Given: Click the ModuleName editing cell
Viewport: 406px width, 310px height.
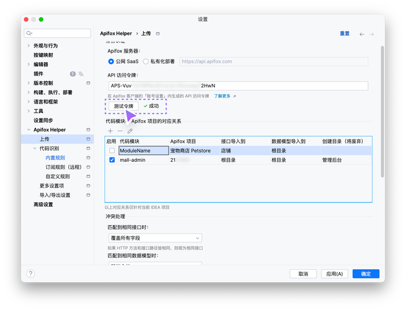Looking at the screenshot, I should (144, 151).
